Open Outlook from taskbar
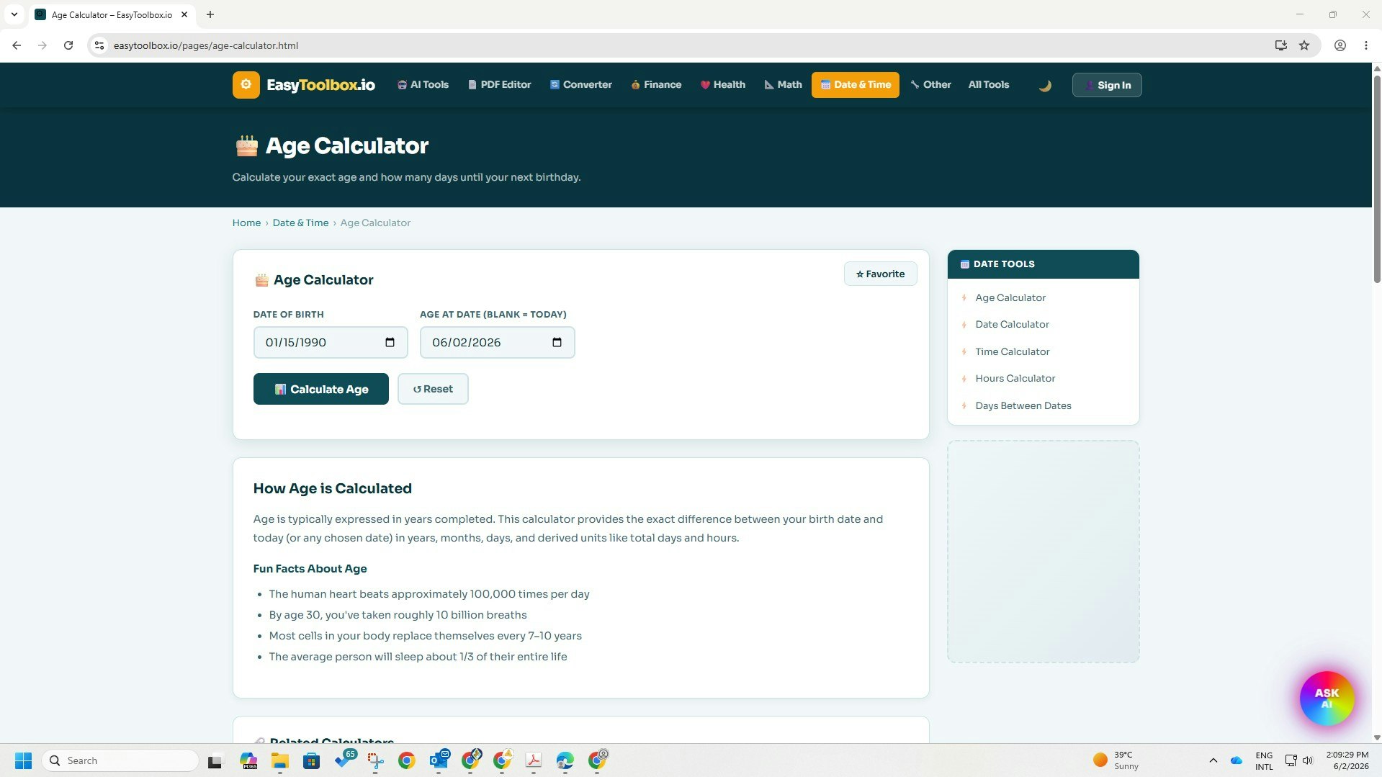1382x777 pixels. point(439,760)
